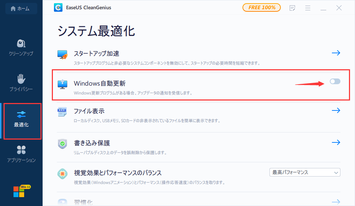The image size is (355, 206).
Task: Click the Windows自動更新 monitor icon
Action: (62, 84)
